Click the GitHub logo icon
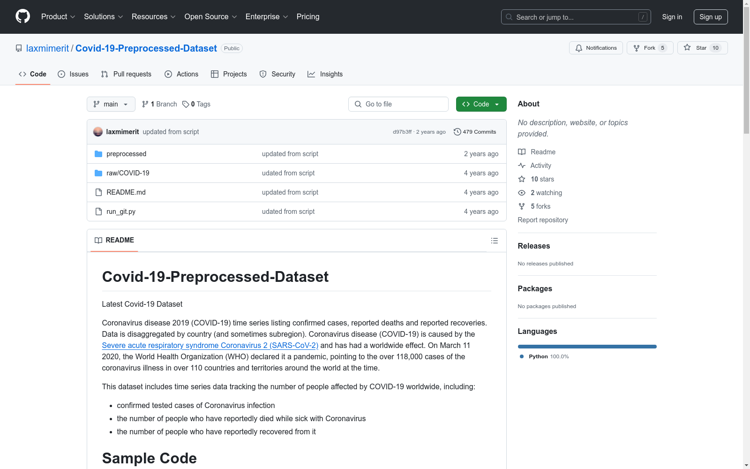This screenshot has height=469, width=750. coord(22,16)
